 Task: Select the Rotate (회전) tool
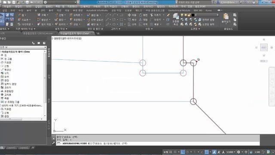pos(143,15)
